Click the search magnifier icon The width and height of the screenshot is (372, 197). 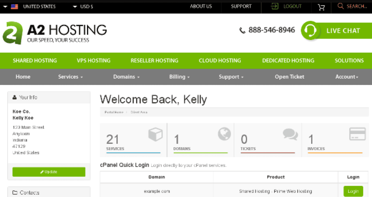(341, 6)
